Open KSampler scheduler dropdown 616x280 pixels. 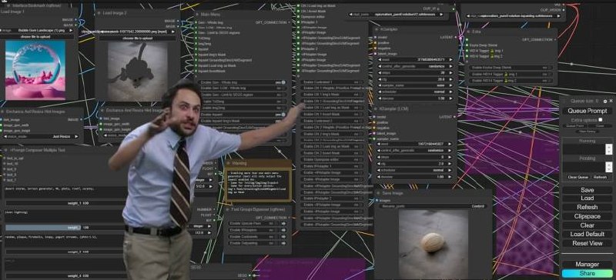pos(415,92)
